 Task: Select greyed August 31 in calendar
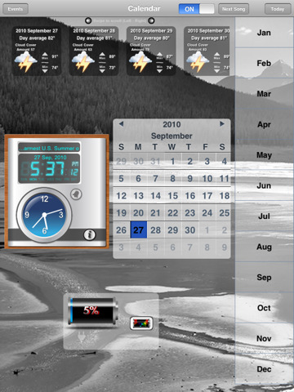point(155,161)
